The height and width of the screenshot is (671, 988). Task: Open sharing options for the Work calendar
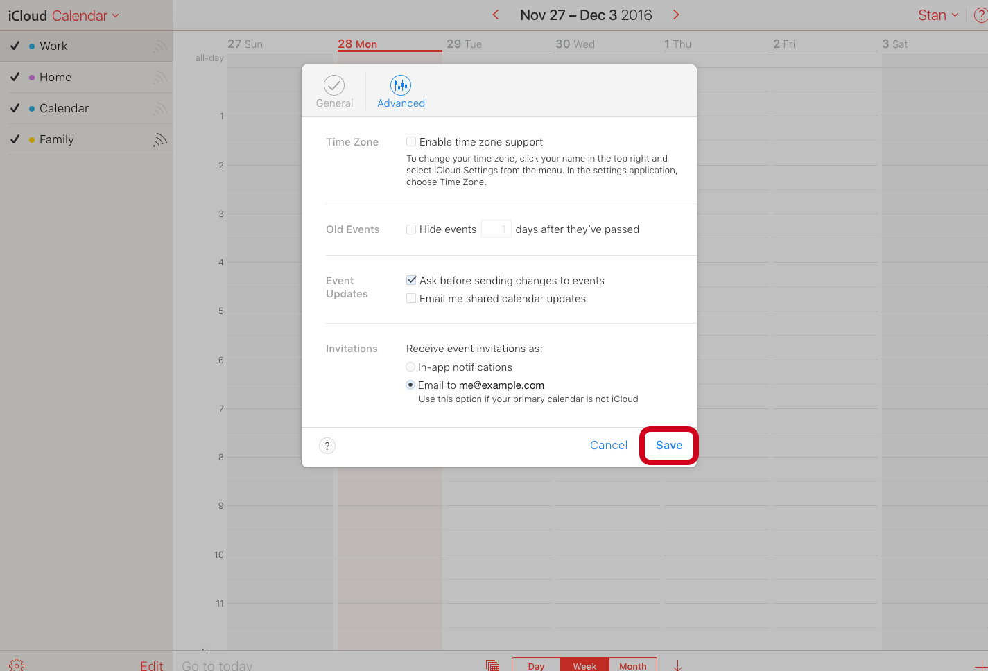[160, 46]
